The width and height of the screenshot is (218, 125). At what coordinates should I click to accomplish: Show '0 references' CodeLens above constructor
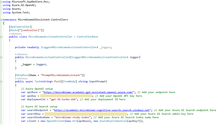(x=21, y=54)
